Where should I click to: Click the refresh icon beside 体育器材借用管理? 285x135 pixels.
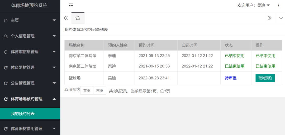click(6, 129)
